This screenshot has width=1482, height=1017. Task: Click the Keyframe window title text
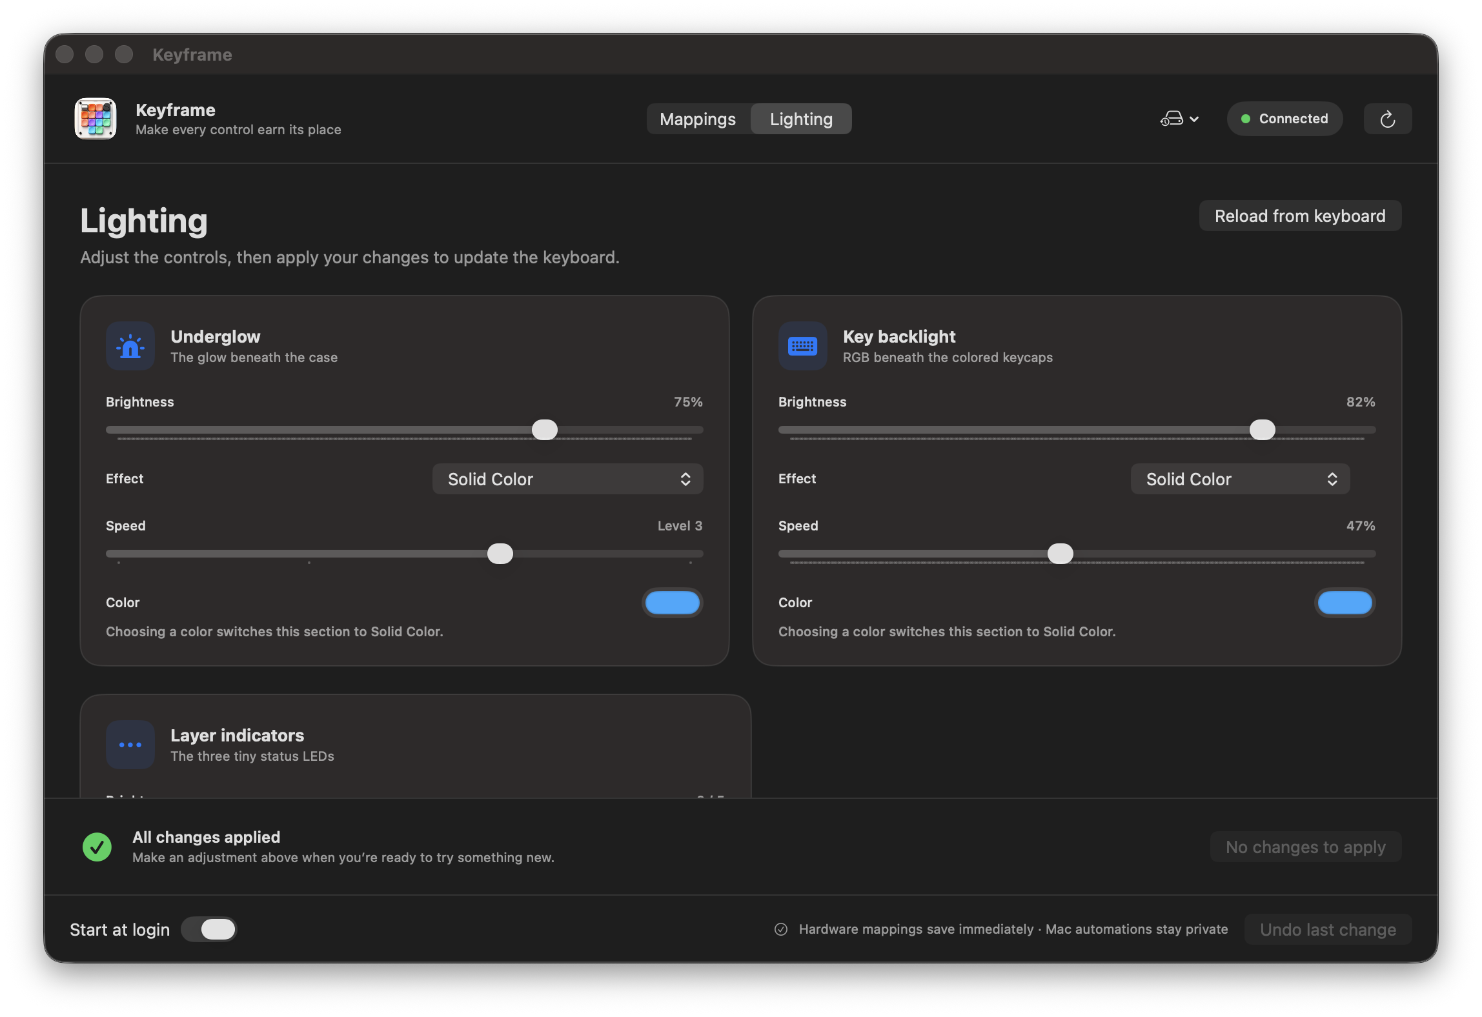tap(192, 54)
